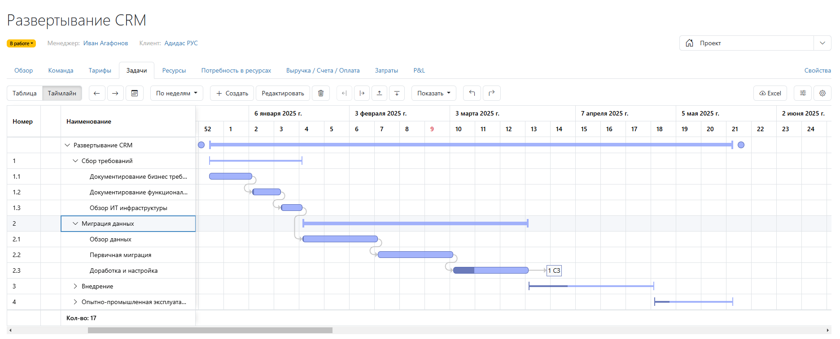Click the Обзор данных Gantt bar
This screenshot has width=840, height=339.
[x=340, y=239]
